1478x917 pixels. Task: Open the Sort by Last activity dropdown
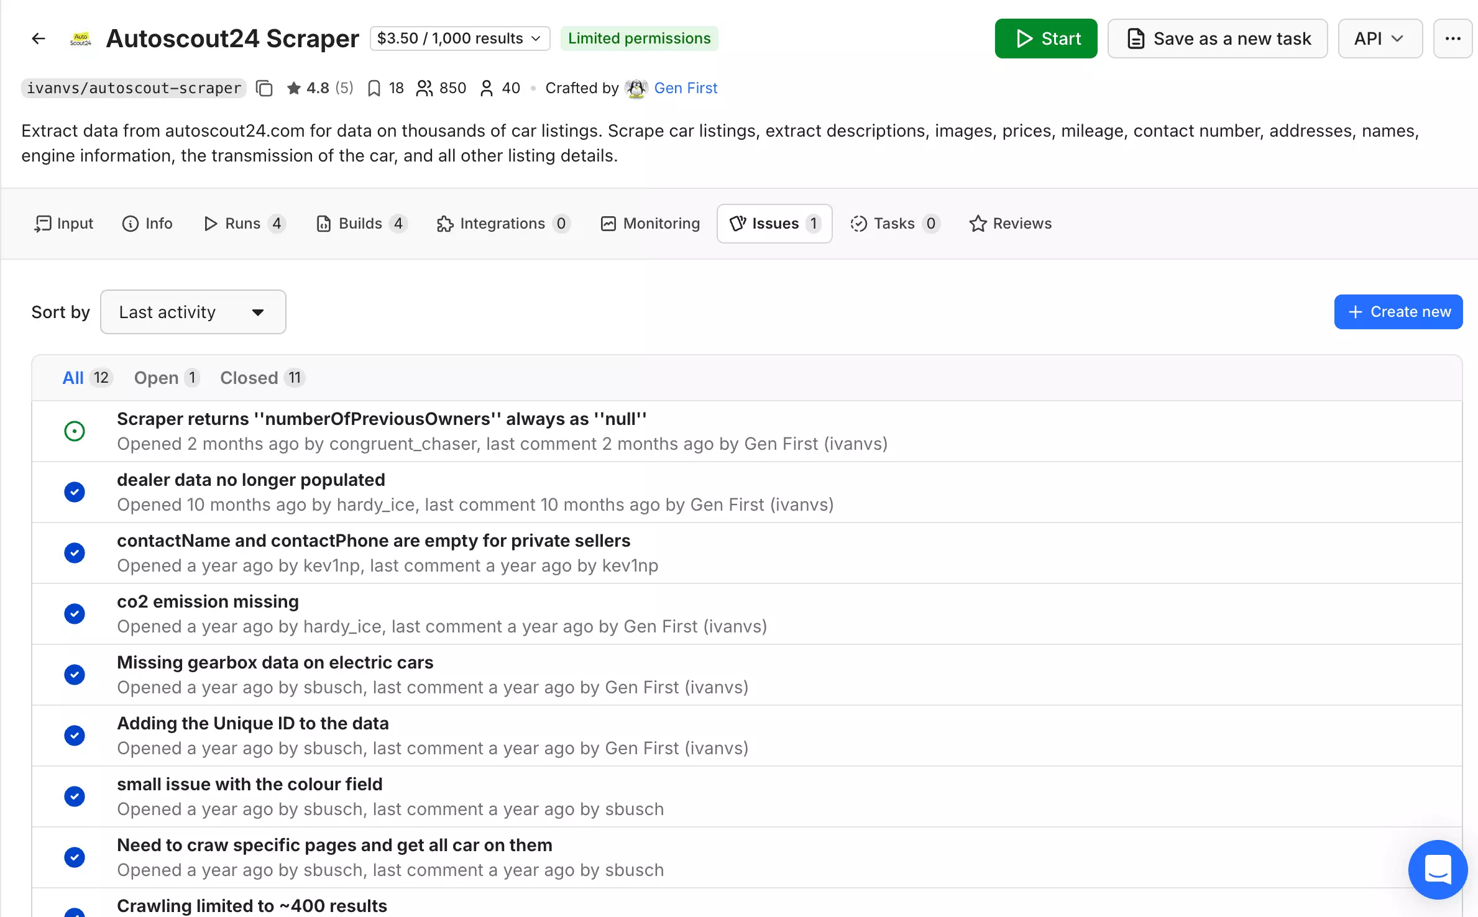pyautogui.click(x=193, y=312)
